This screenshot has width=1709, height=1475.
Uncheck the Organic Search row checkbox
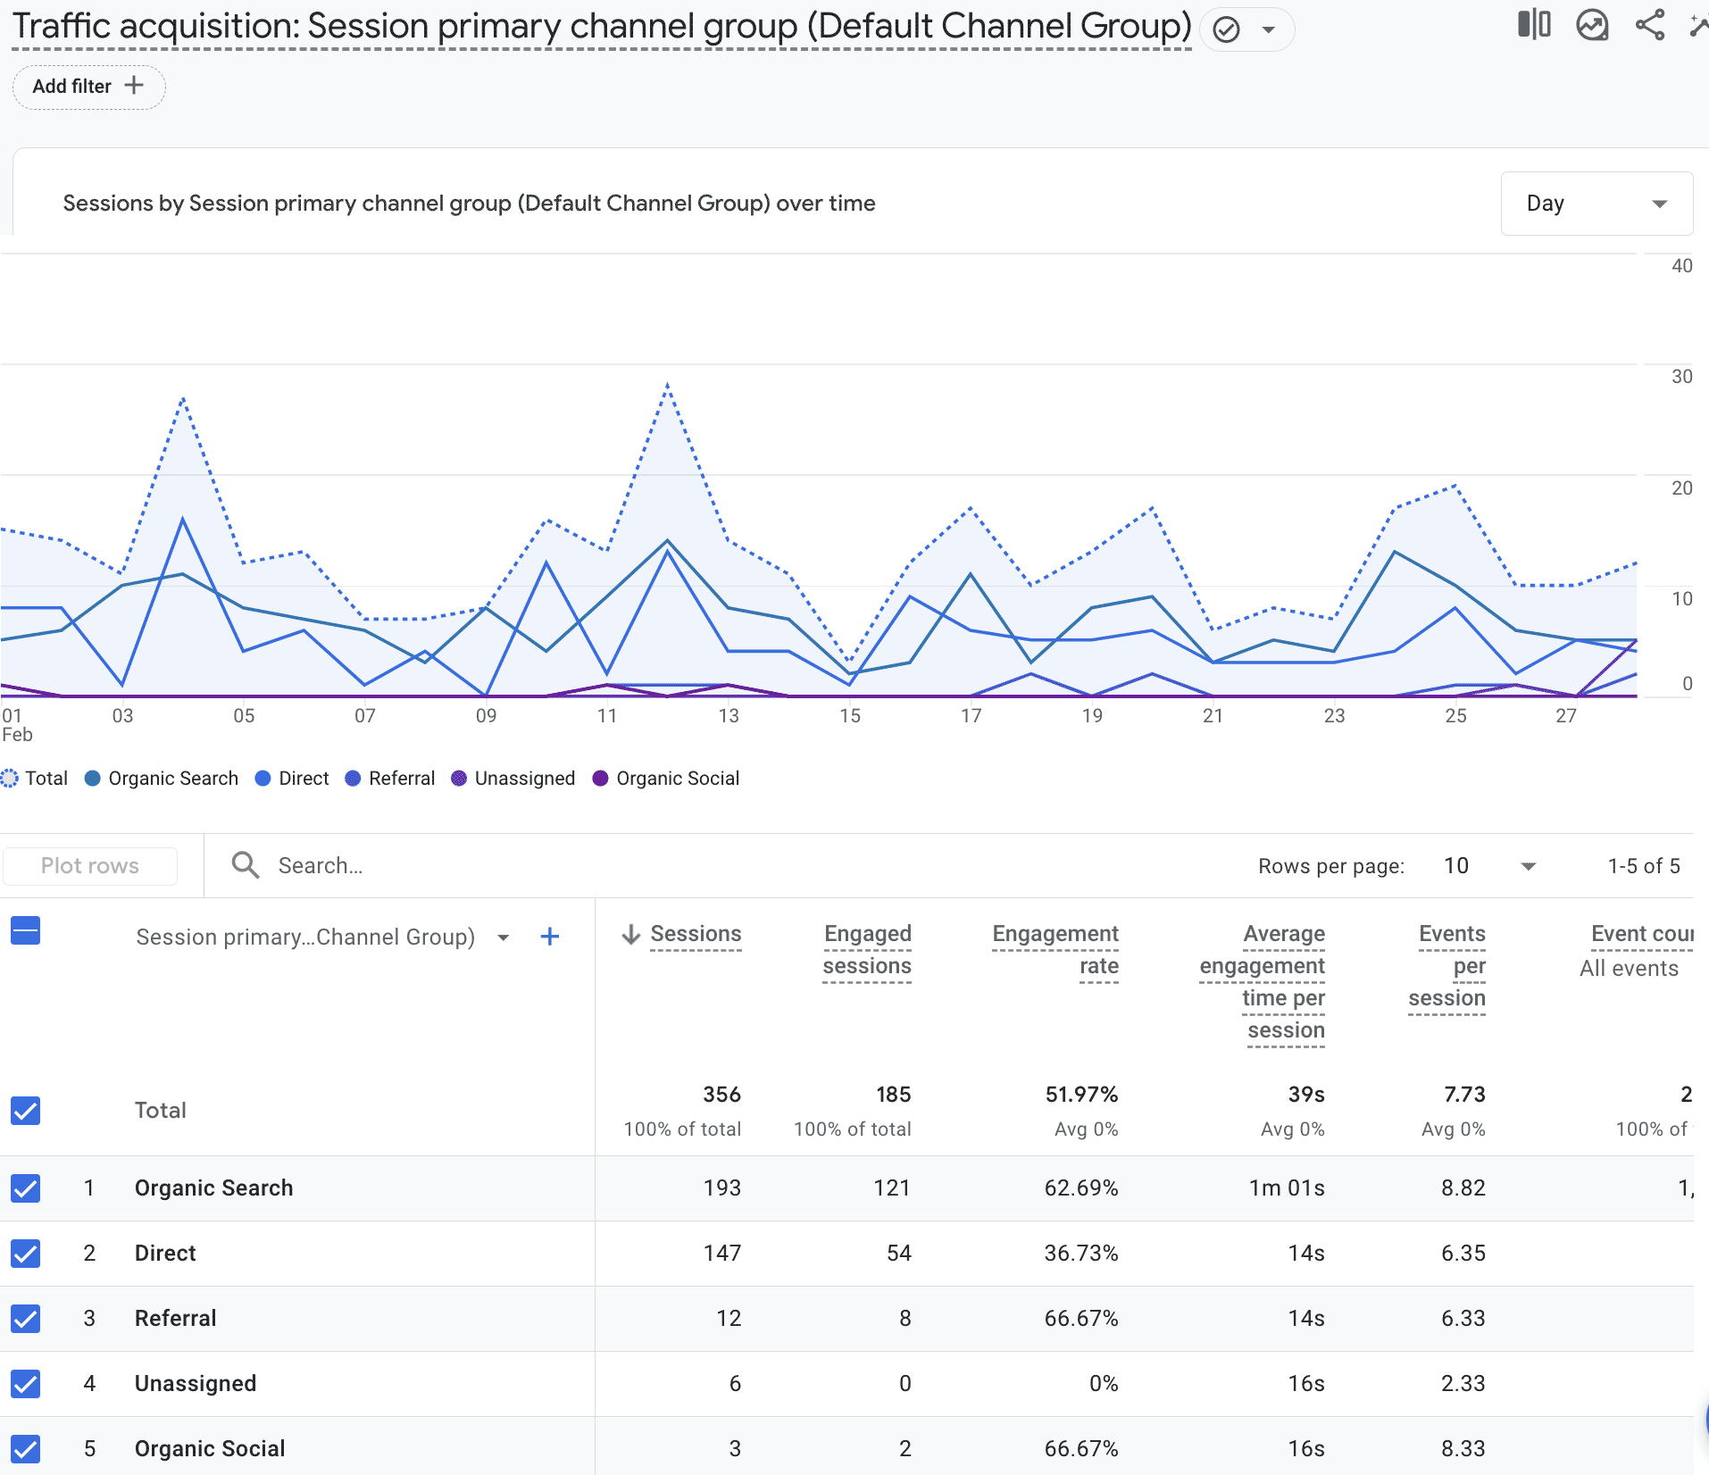click(x=26, y=1188)
